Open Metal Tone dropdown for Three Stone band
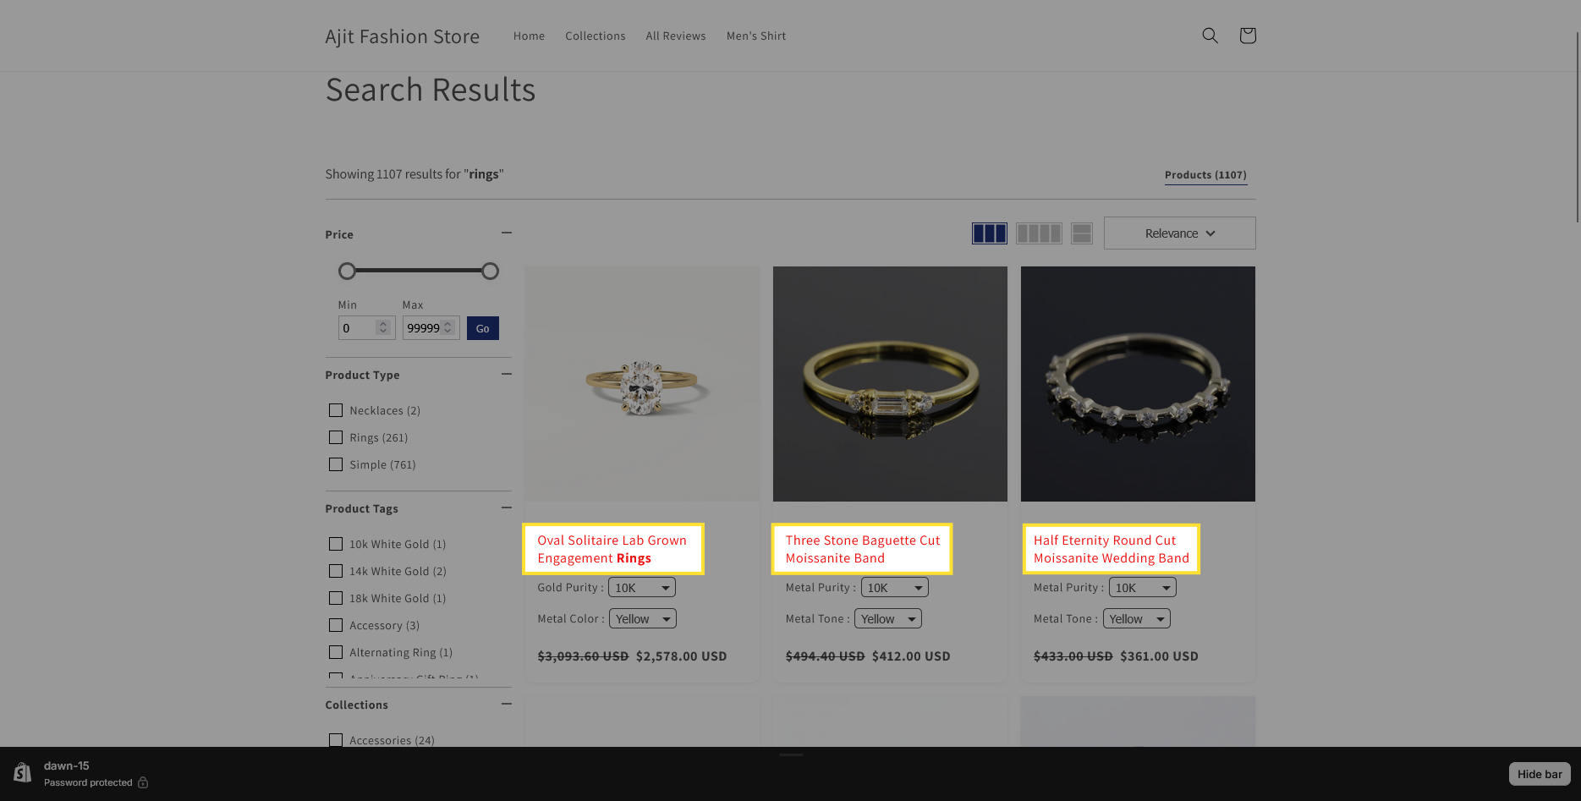The width and height of the screenshot is (1581, 801). tap(887, 619)
